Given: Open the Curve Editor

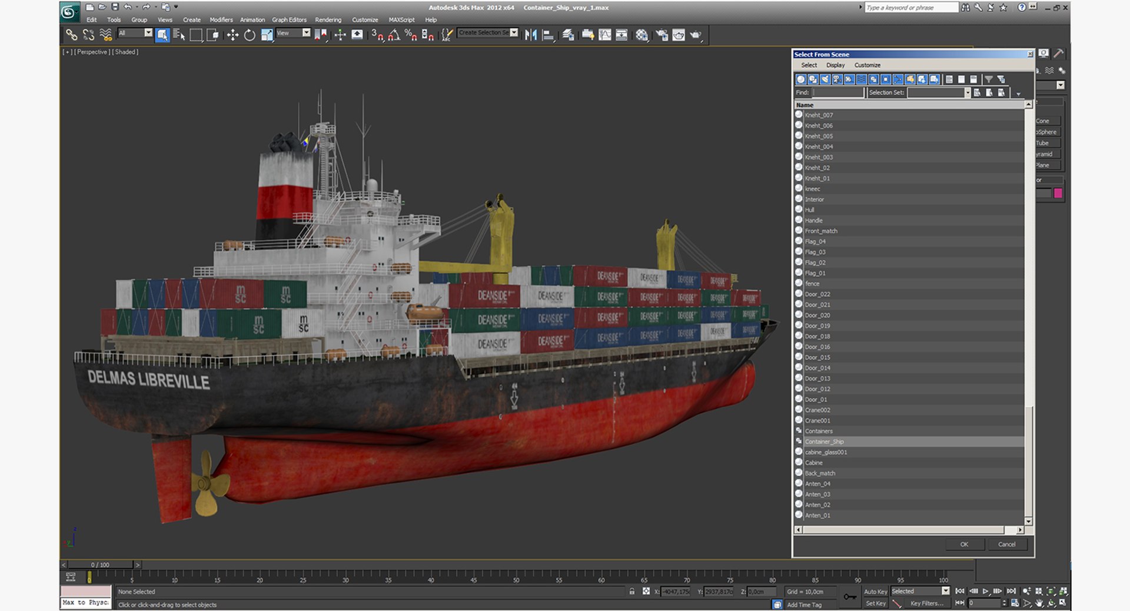Looking at the screenshot, I should 604,35.
